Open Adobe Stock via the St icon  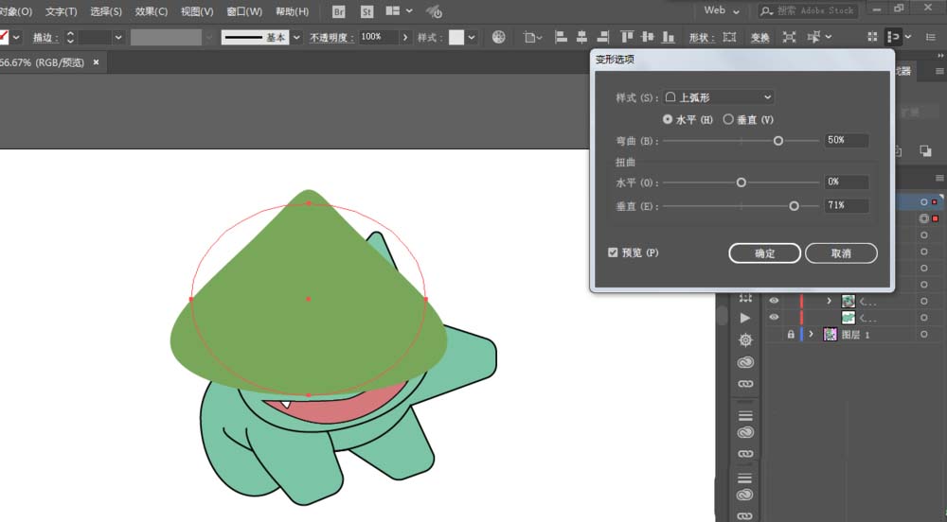point(366,11)
